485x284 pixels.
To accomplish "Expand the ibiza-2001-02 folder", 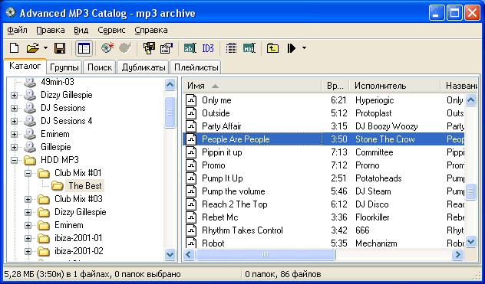I will [28, 251].
